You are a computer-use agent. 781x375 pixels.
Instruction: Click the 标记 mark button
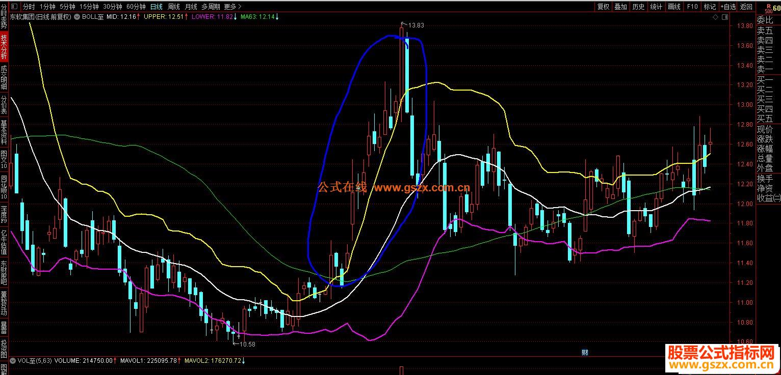click(710, 7)
